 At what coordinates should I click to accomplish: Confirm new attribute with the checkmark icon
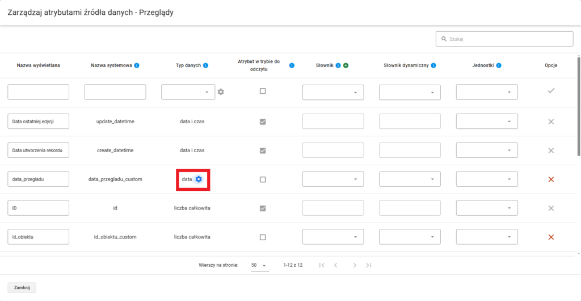pyautogui.click(x=550, y=91)
